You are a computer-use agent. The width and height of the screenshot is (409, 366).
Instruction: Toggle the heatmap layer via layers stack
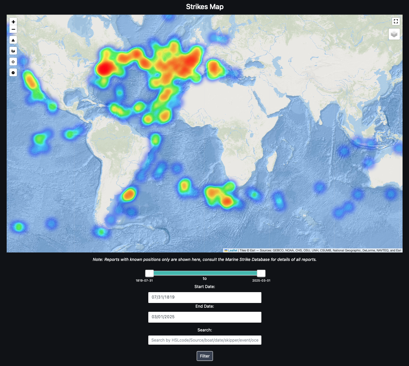click(394, 34)
